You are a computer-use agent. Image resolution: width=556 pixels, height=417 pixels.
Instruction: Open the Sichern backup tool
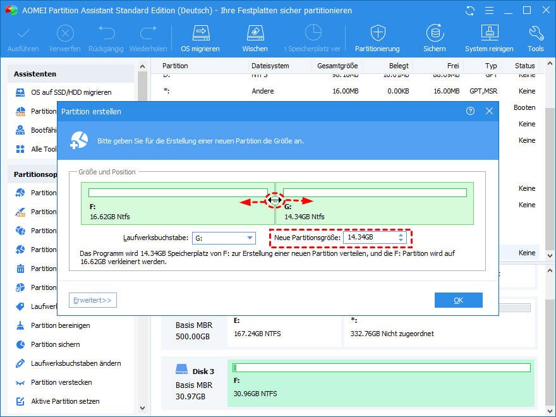click(x=435, y=39)
